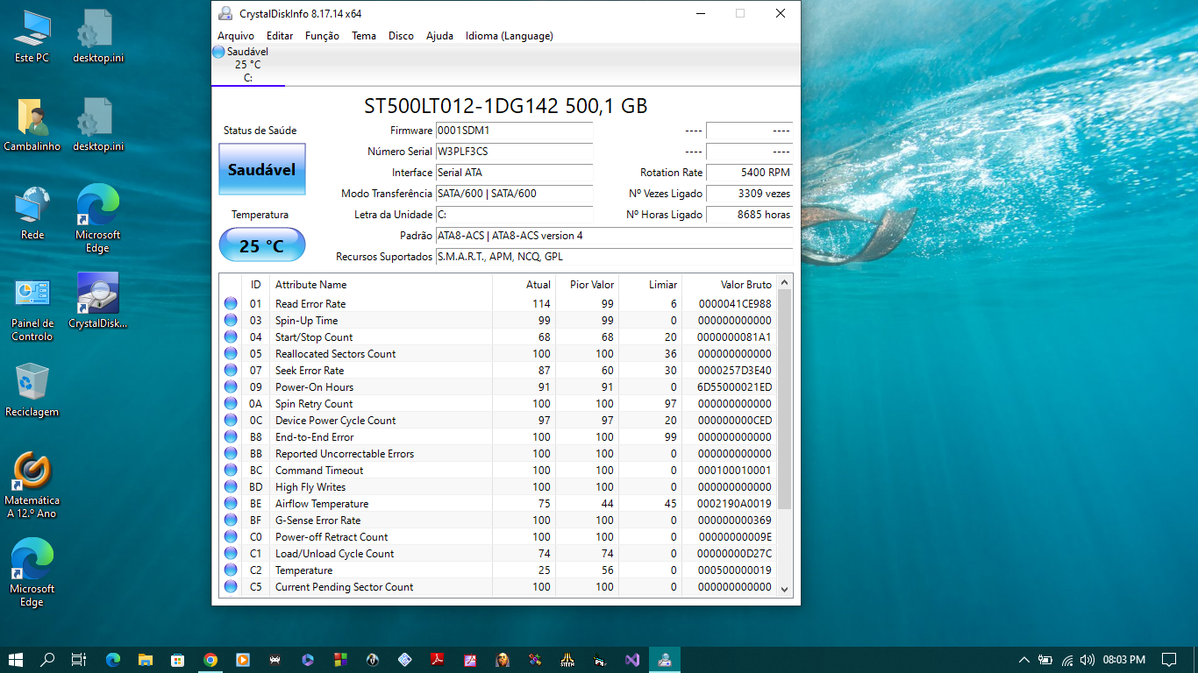Click the power-on hours field 8685 horas

pyautogui.click(x=749, y=215)
